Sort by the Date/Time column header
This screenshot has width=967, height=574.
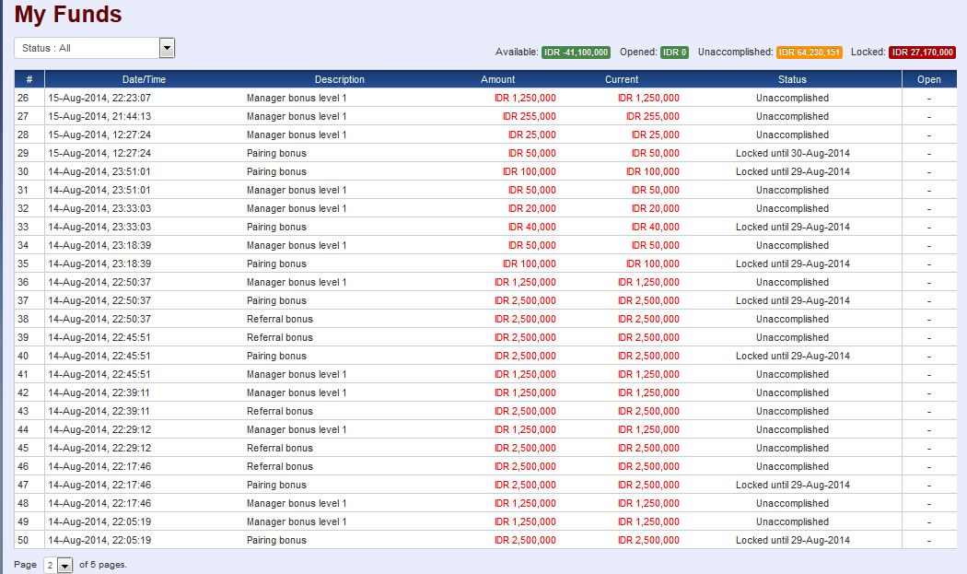[144, 79]
